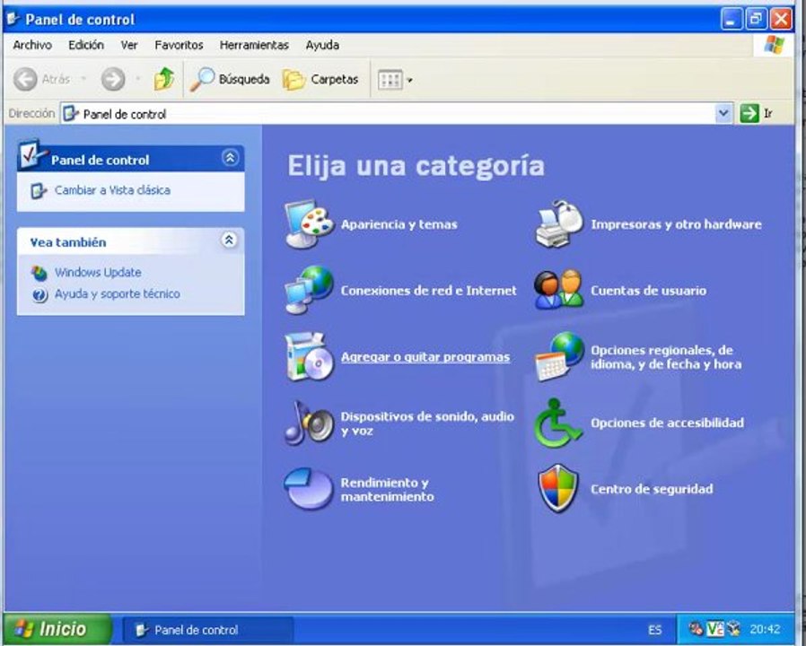Screen dimensions: 806x646
Task: Open Apariencia y temas palette icon
Action: (310, 224)
